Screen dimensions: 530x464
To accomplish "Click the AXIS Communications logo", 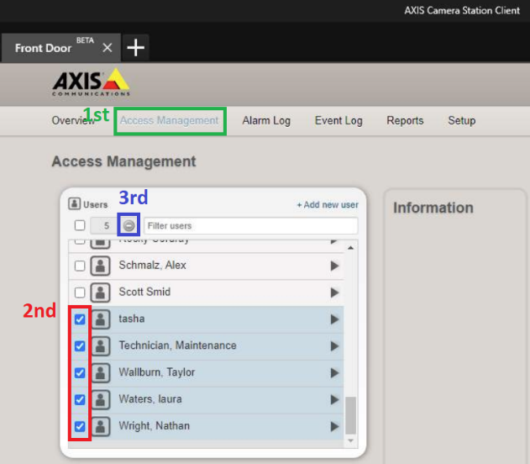I will 91,82.
